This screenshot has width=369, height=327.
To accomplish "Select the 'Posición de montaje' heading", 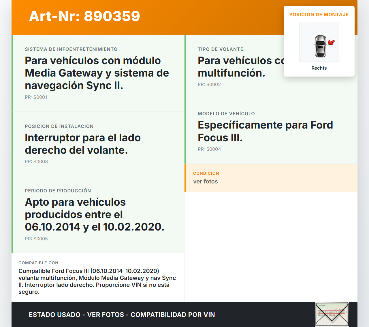I will coord(319,15).
